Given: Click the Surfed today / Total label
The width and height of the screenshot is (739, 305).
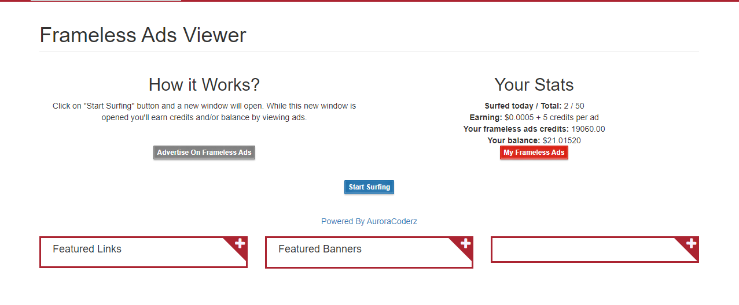Looking at the screenshot, I should click(x=523, y=106).
